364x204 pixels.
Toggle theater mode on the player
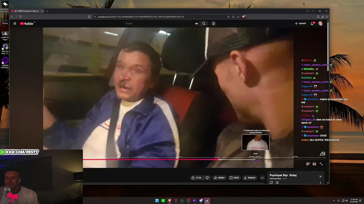click(314, 164)
